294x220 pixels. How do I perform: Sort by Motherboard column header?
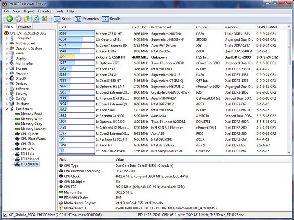172,27
